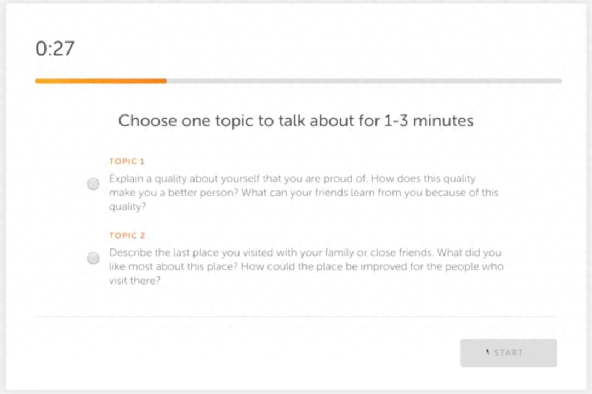This screenshot has height=394, width=592.
Task: Click the line 'Explain a quality about yourself'
Action: (292, 179)
